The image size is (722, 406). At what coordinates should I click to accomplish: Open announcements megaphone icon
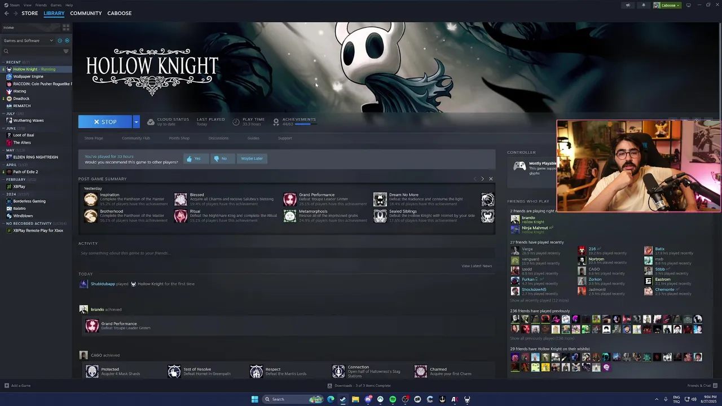tap(628, 5)
